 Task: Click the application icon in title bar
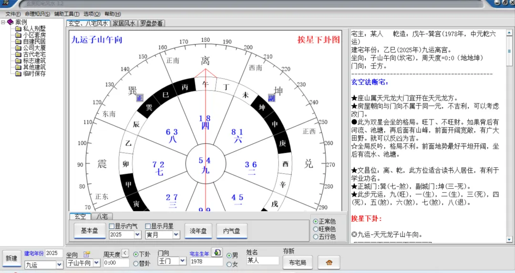pyautogui.click(x=5, y=3)
